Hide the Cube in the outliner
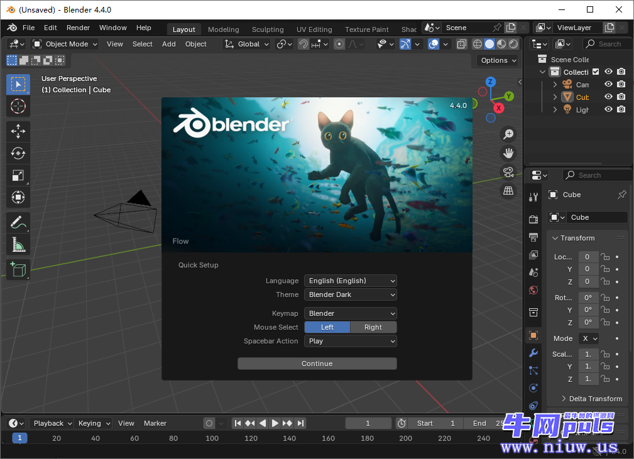This screenshot has width=634, height=459. coord(608,97)
